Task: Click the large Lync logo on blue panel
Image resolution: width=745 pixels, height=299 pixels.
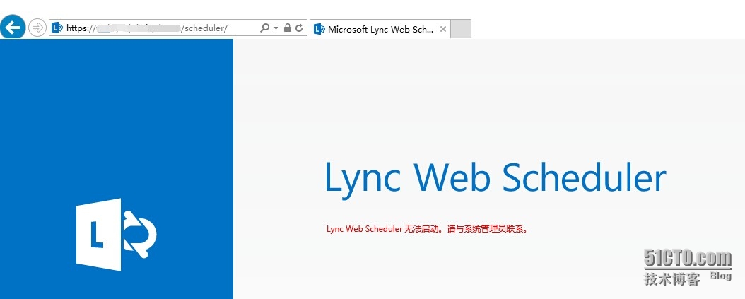Action: (x=117, y=235)
